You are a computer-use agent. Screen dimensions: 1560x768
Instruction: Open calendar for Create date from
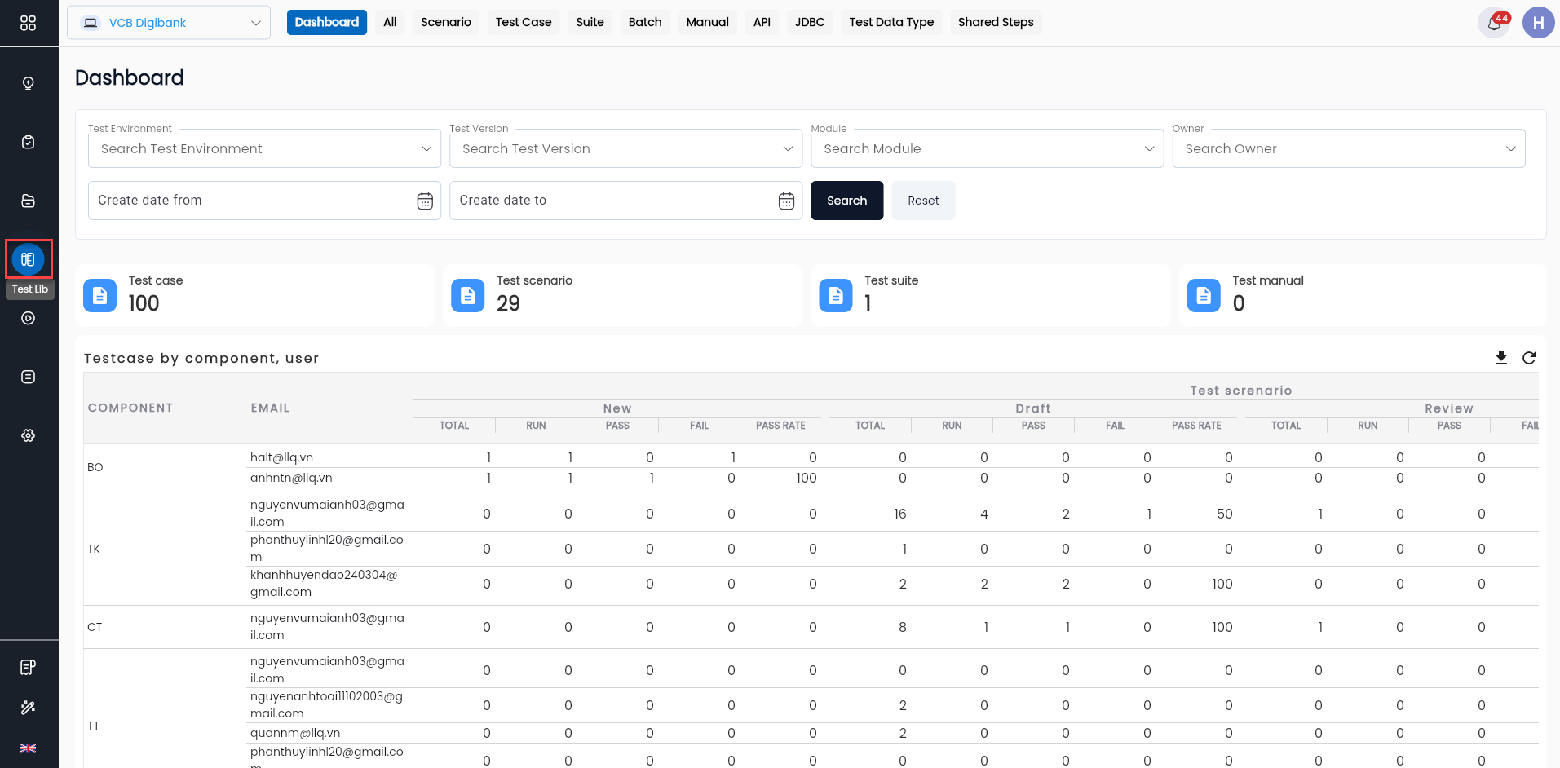click(425, 201)
